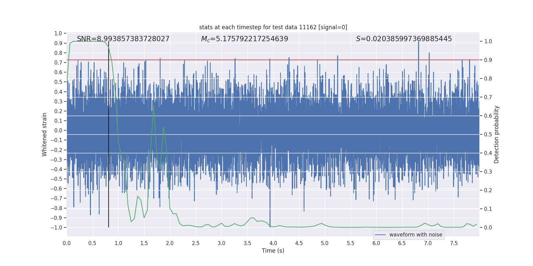
Task: Select the Time axis tick label 2.0
Action: tap(170, 243)
